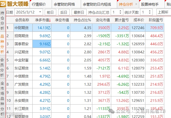Viewport: 171px width, 118px height.
Task: Select the 持仓分析 vertical side tab
Action: 2,20
